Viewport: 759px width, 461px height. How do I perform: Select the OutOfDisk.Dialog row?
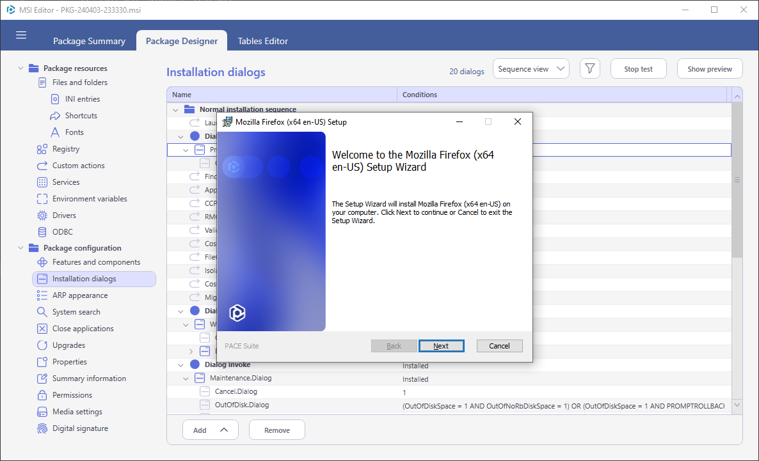tap(449, 405)
